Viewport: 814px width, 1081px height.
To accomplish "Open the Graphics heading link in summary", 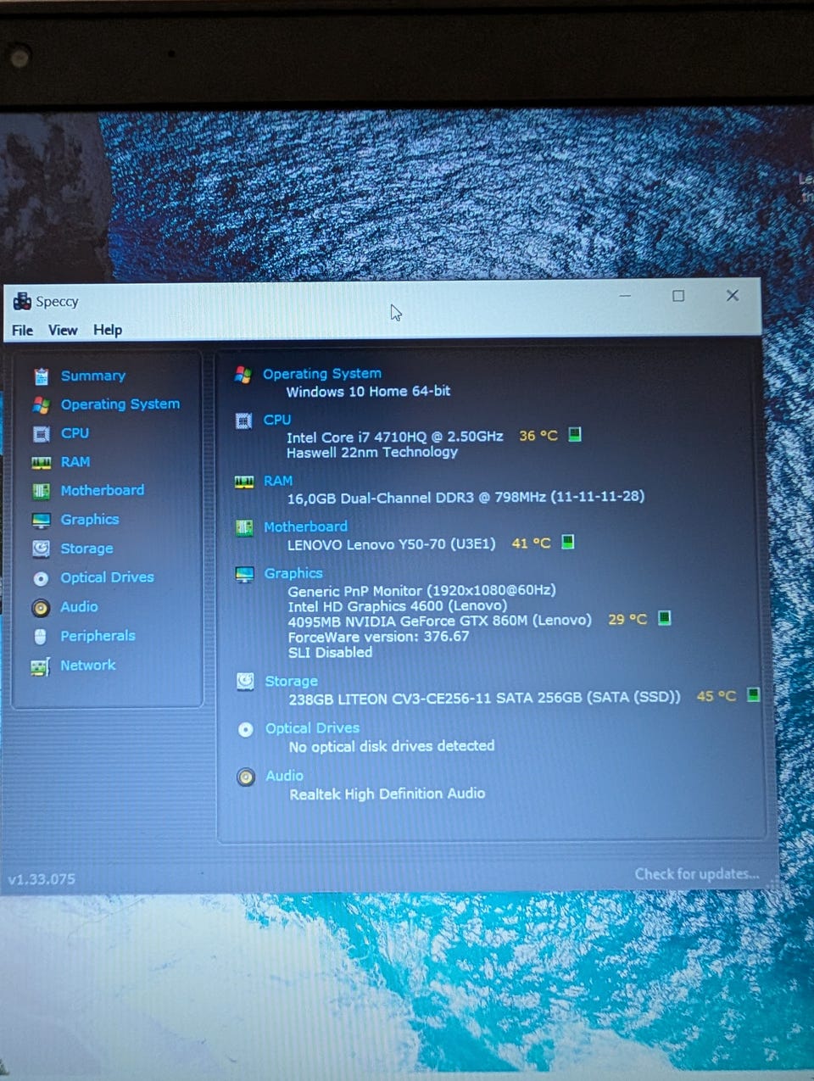I will 293,573.
